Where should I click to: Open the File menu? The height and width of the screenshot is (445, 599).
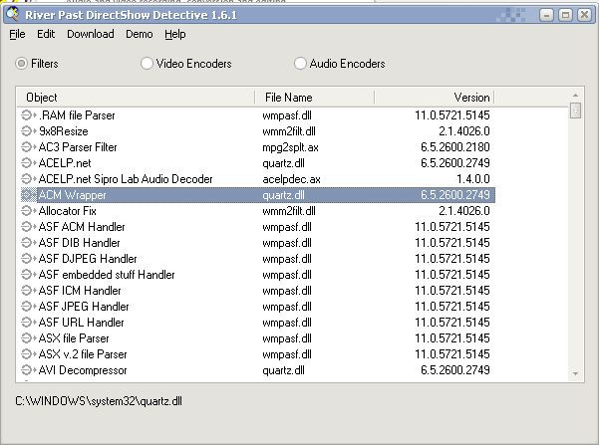(17, 34)
